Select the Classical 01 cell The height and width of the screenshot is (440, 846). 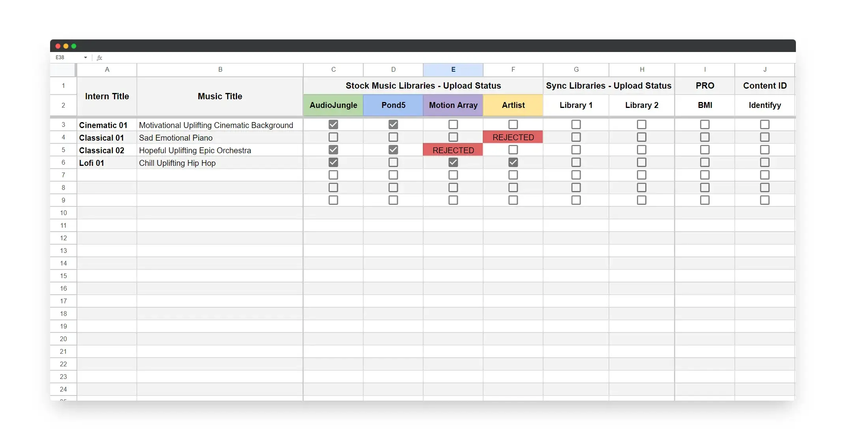tap(107, 137)
